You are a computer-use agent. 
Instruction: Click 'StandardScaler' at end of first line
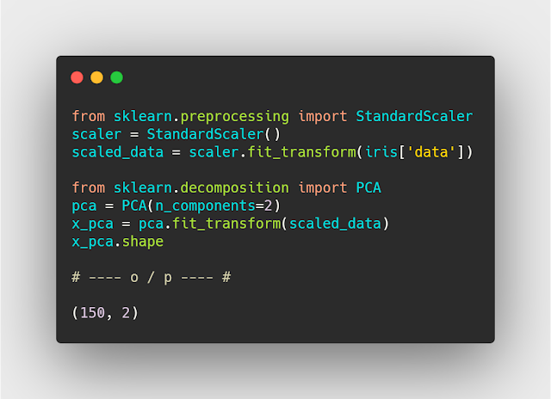(414, 116)
